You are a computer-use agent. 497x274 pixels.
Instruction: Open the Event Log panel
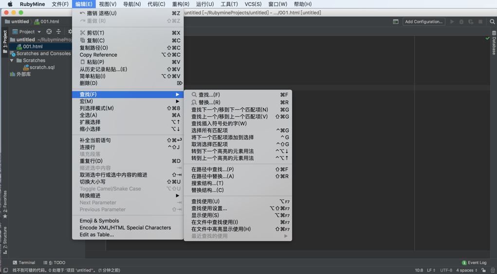pyautogui.click(x=474, y=263)
